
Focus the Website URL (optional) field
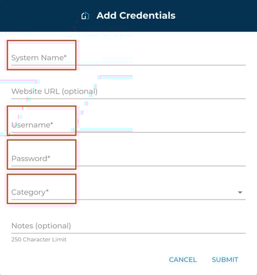(128, 91)
